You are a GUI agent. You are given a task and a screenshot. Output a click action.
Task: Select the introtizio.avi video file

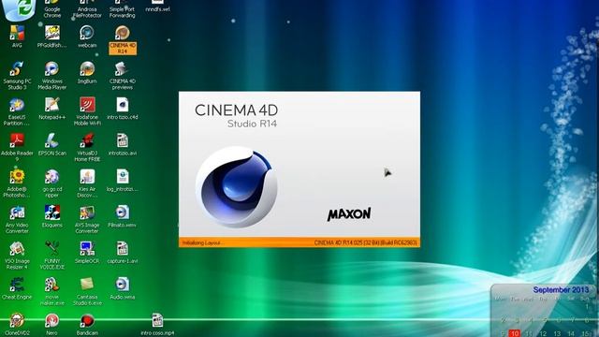point(123,144)
